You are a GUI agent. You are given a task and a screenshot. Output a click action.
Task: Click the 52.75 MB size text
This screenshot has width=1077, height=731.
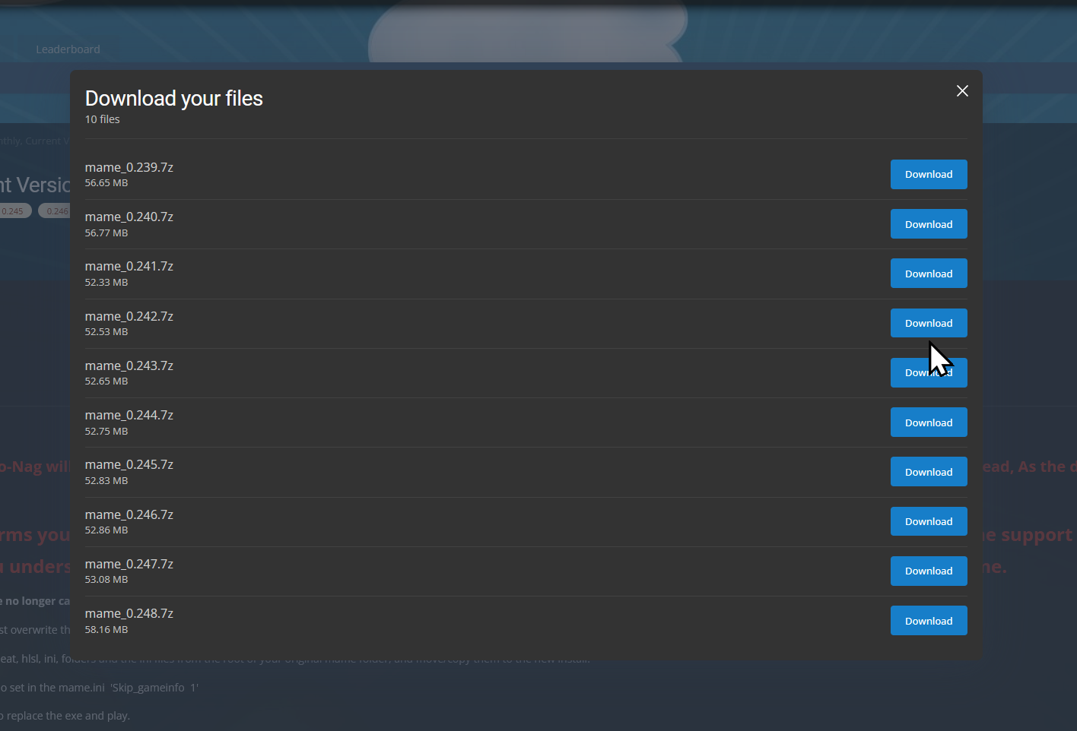tap(106, 432)
